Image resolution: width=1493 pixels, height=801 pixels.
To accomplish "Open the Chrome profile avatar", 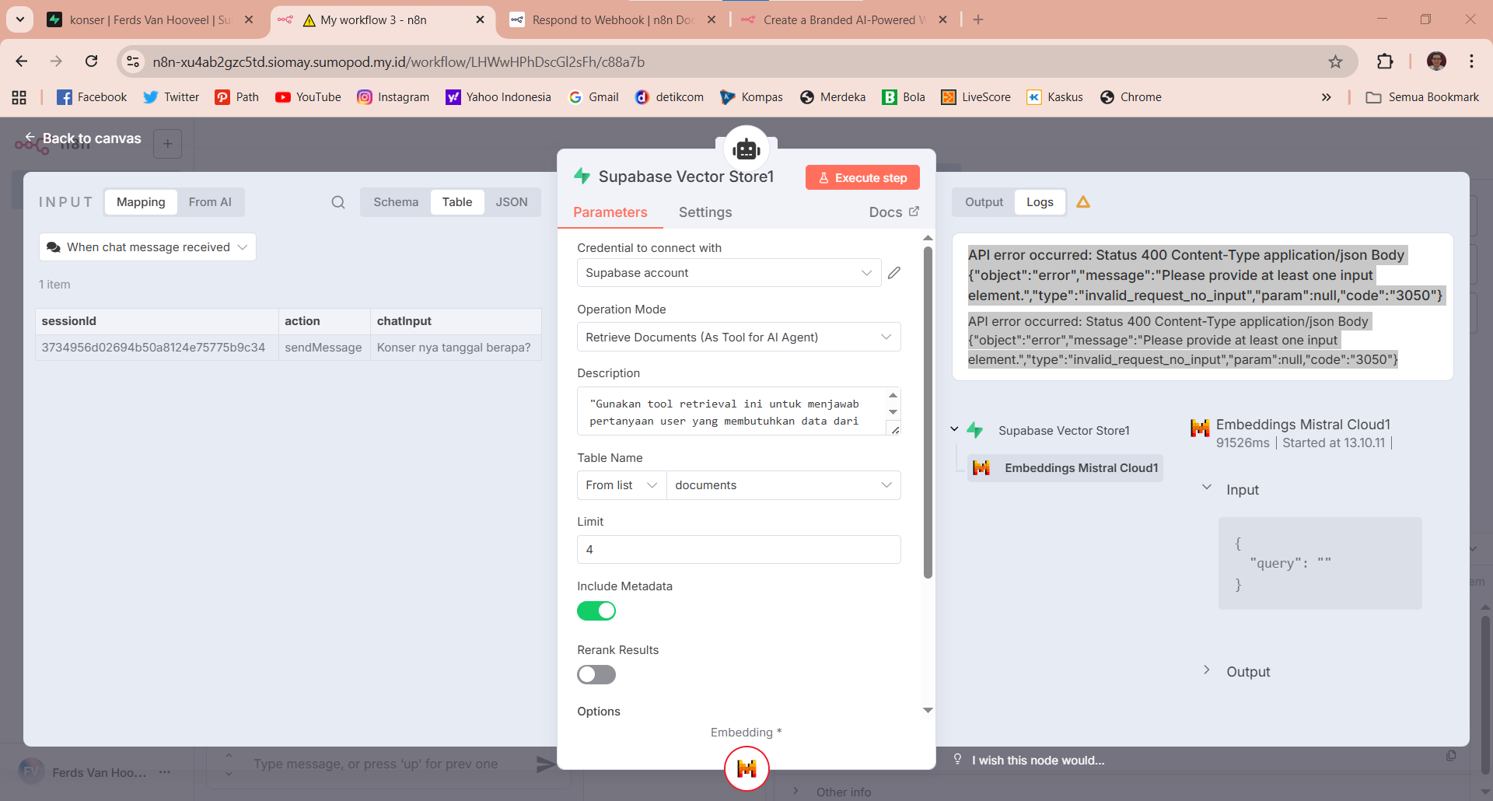I will pyautogui.click(x=1436, y=61).
